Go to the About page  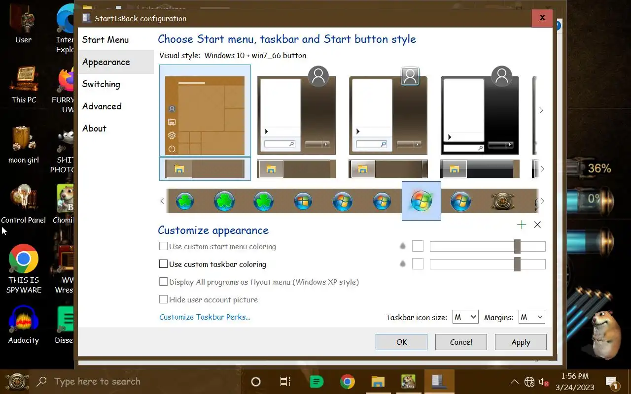(116, 129)
